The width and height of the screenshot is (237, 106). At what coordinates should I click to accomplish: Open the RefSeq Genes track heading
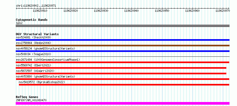click(x=27, y=97)
